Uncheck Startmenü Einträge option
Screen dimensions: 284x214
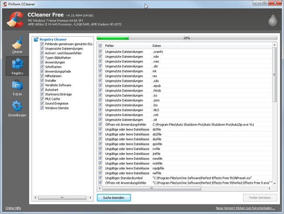pyautogui.click(x=42, y=94)
